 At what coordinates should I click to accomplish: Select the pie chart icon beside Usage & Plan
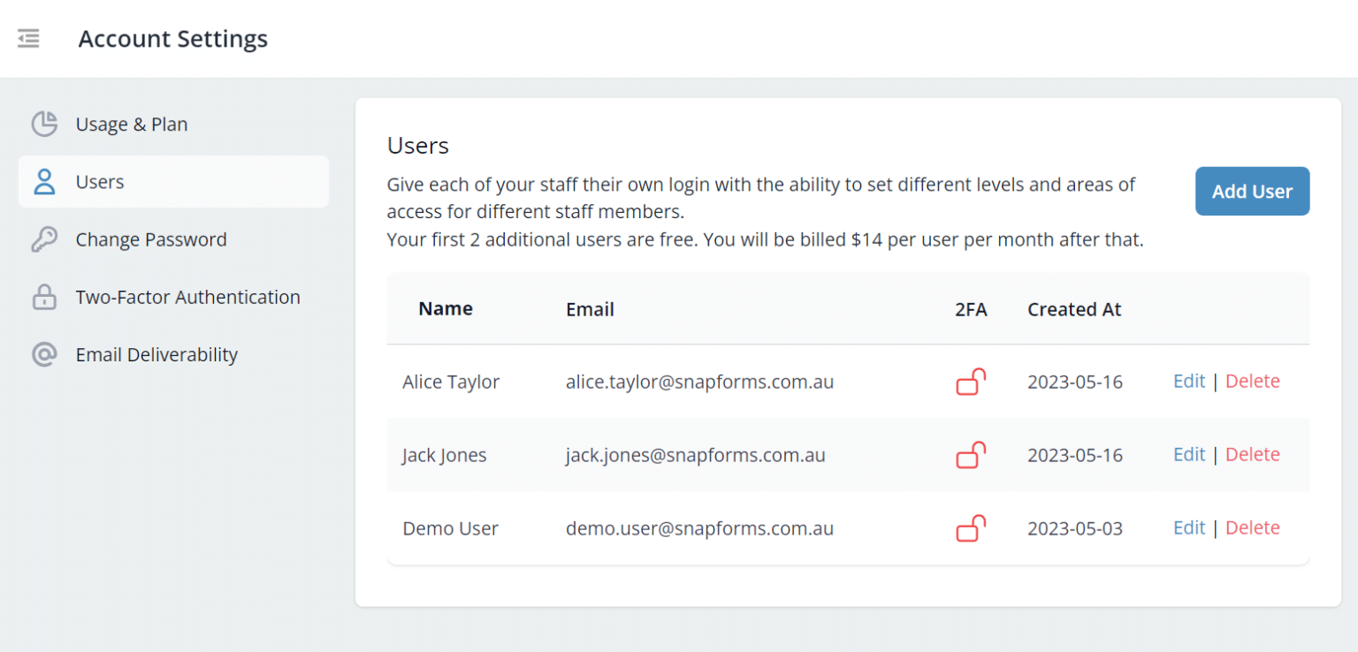coord(43,124)
